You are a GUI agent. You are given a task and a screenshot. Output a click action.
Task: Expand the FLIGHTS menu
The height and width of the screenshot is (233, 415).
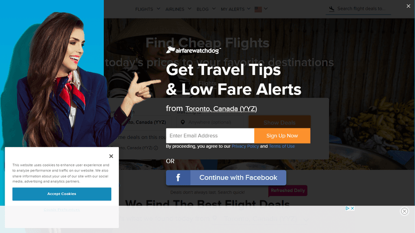pos(148,9)
